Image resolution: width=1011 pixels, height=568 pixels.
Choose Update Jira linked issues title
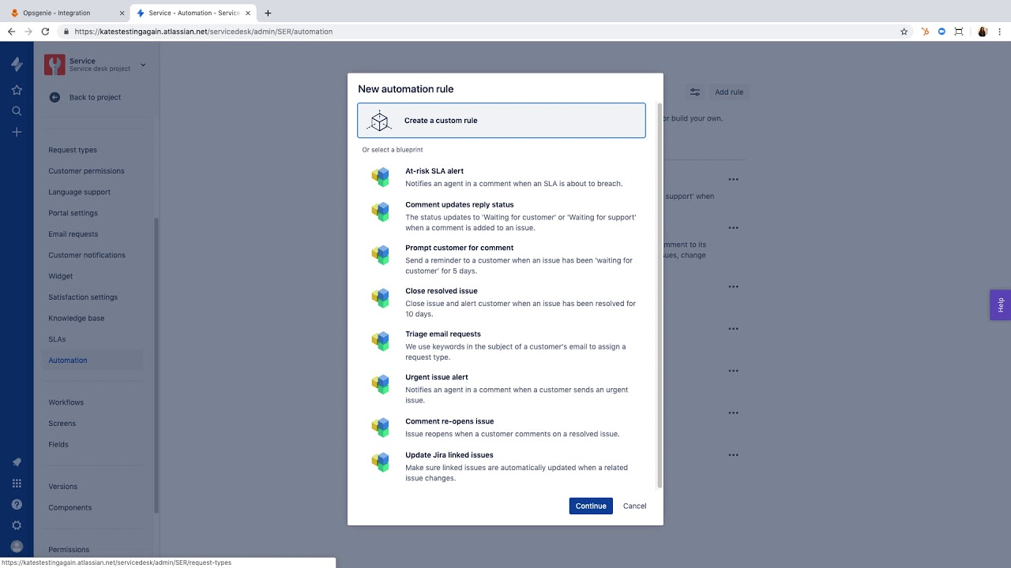449,455
